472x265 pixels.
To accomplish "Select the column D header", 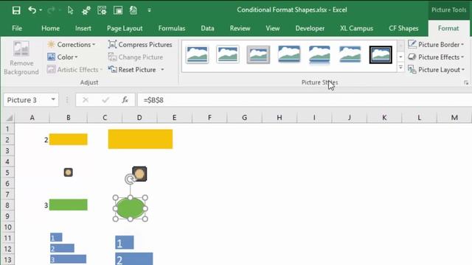I will click(139, 118).
